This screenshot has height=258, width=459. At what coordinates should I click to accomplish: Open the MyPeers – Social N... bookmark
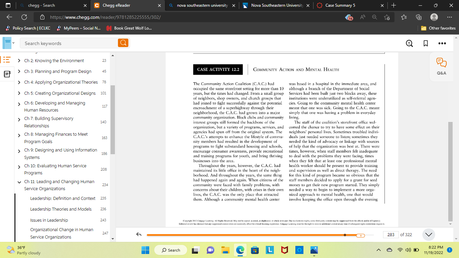(x=79, y=28)
